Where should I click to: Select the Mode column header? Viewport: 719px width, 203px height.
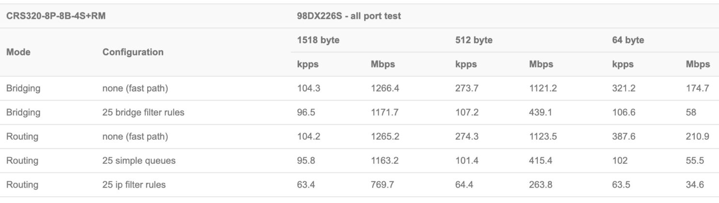click(18, 52)
